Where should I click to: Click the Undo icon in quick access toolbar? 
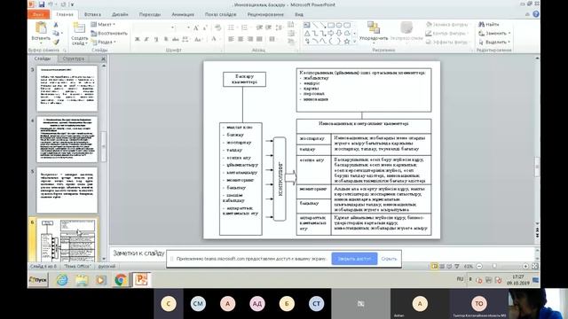pyautogui.click(x=51, y=4)
